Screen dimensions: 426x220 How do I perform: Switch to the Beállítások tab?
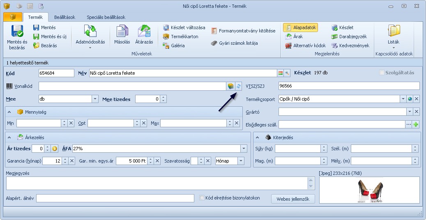(65, 17)
